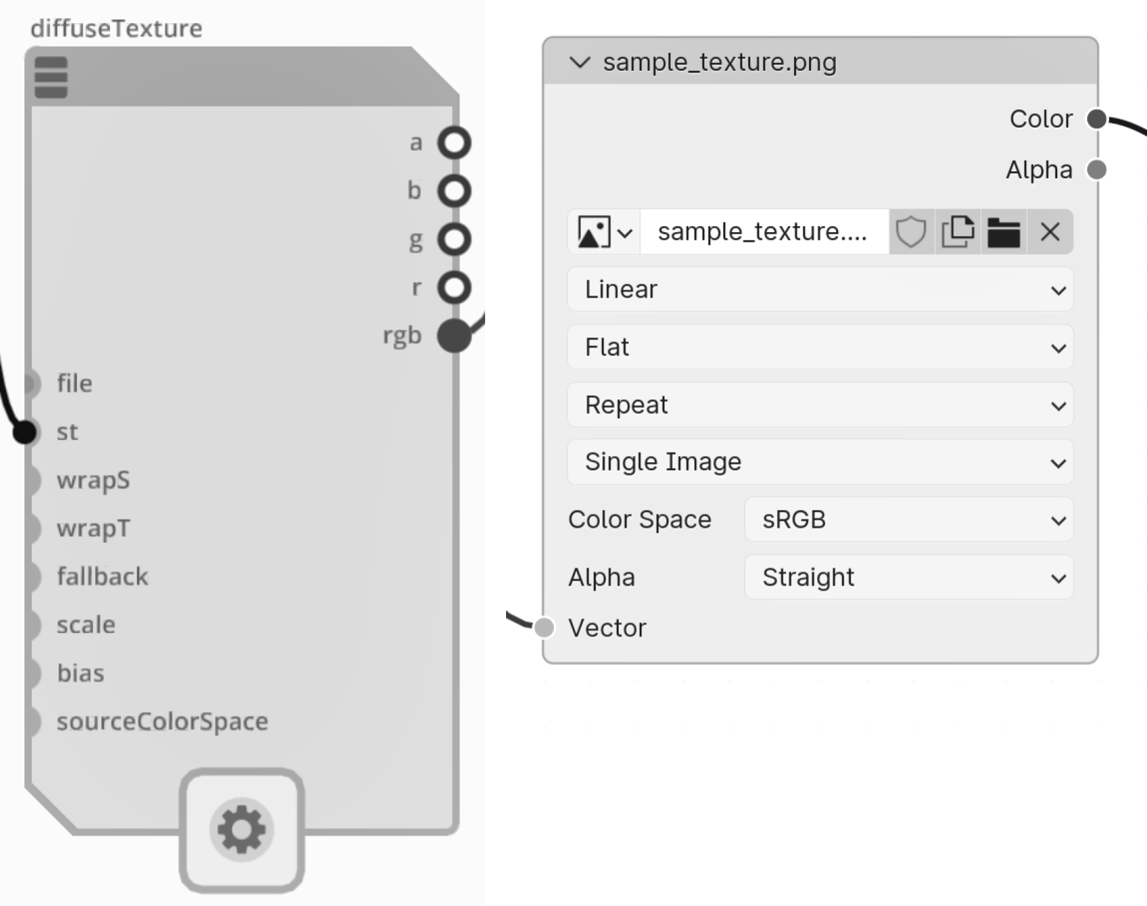Select the rgb output socket on diffuseTexture
The image size is (1147, 906).
coord(453,335)
